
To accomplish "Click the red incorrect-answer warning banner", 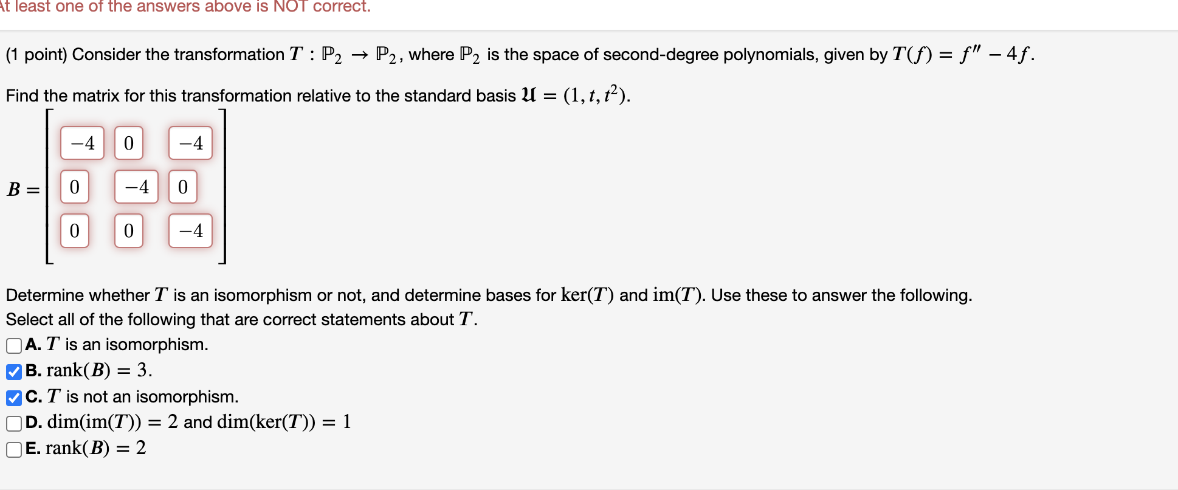I will point(182,7).
